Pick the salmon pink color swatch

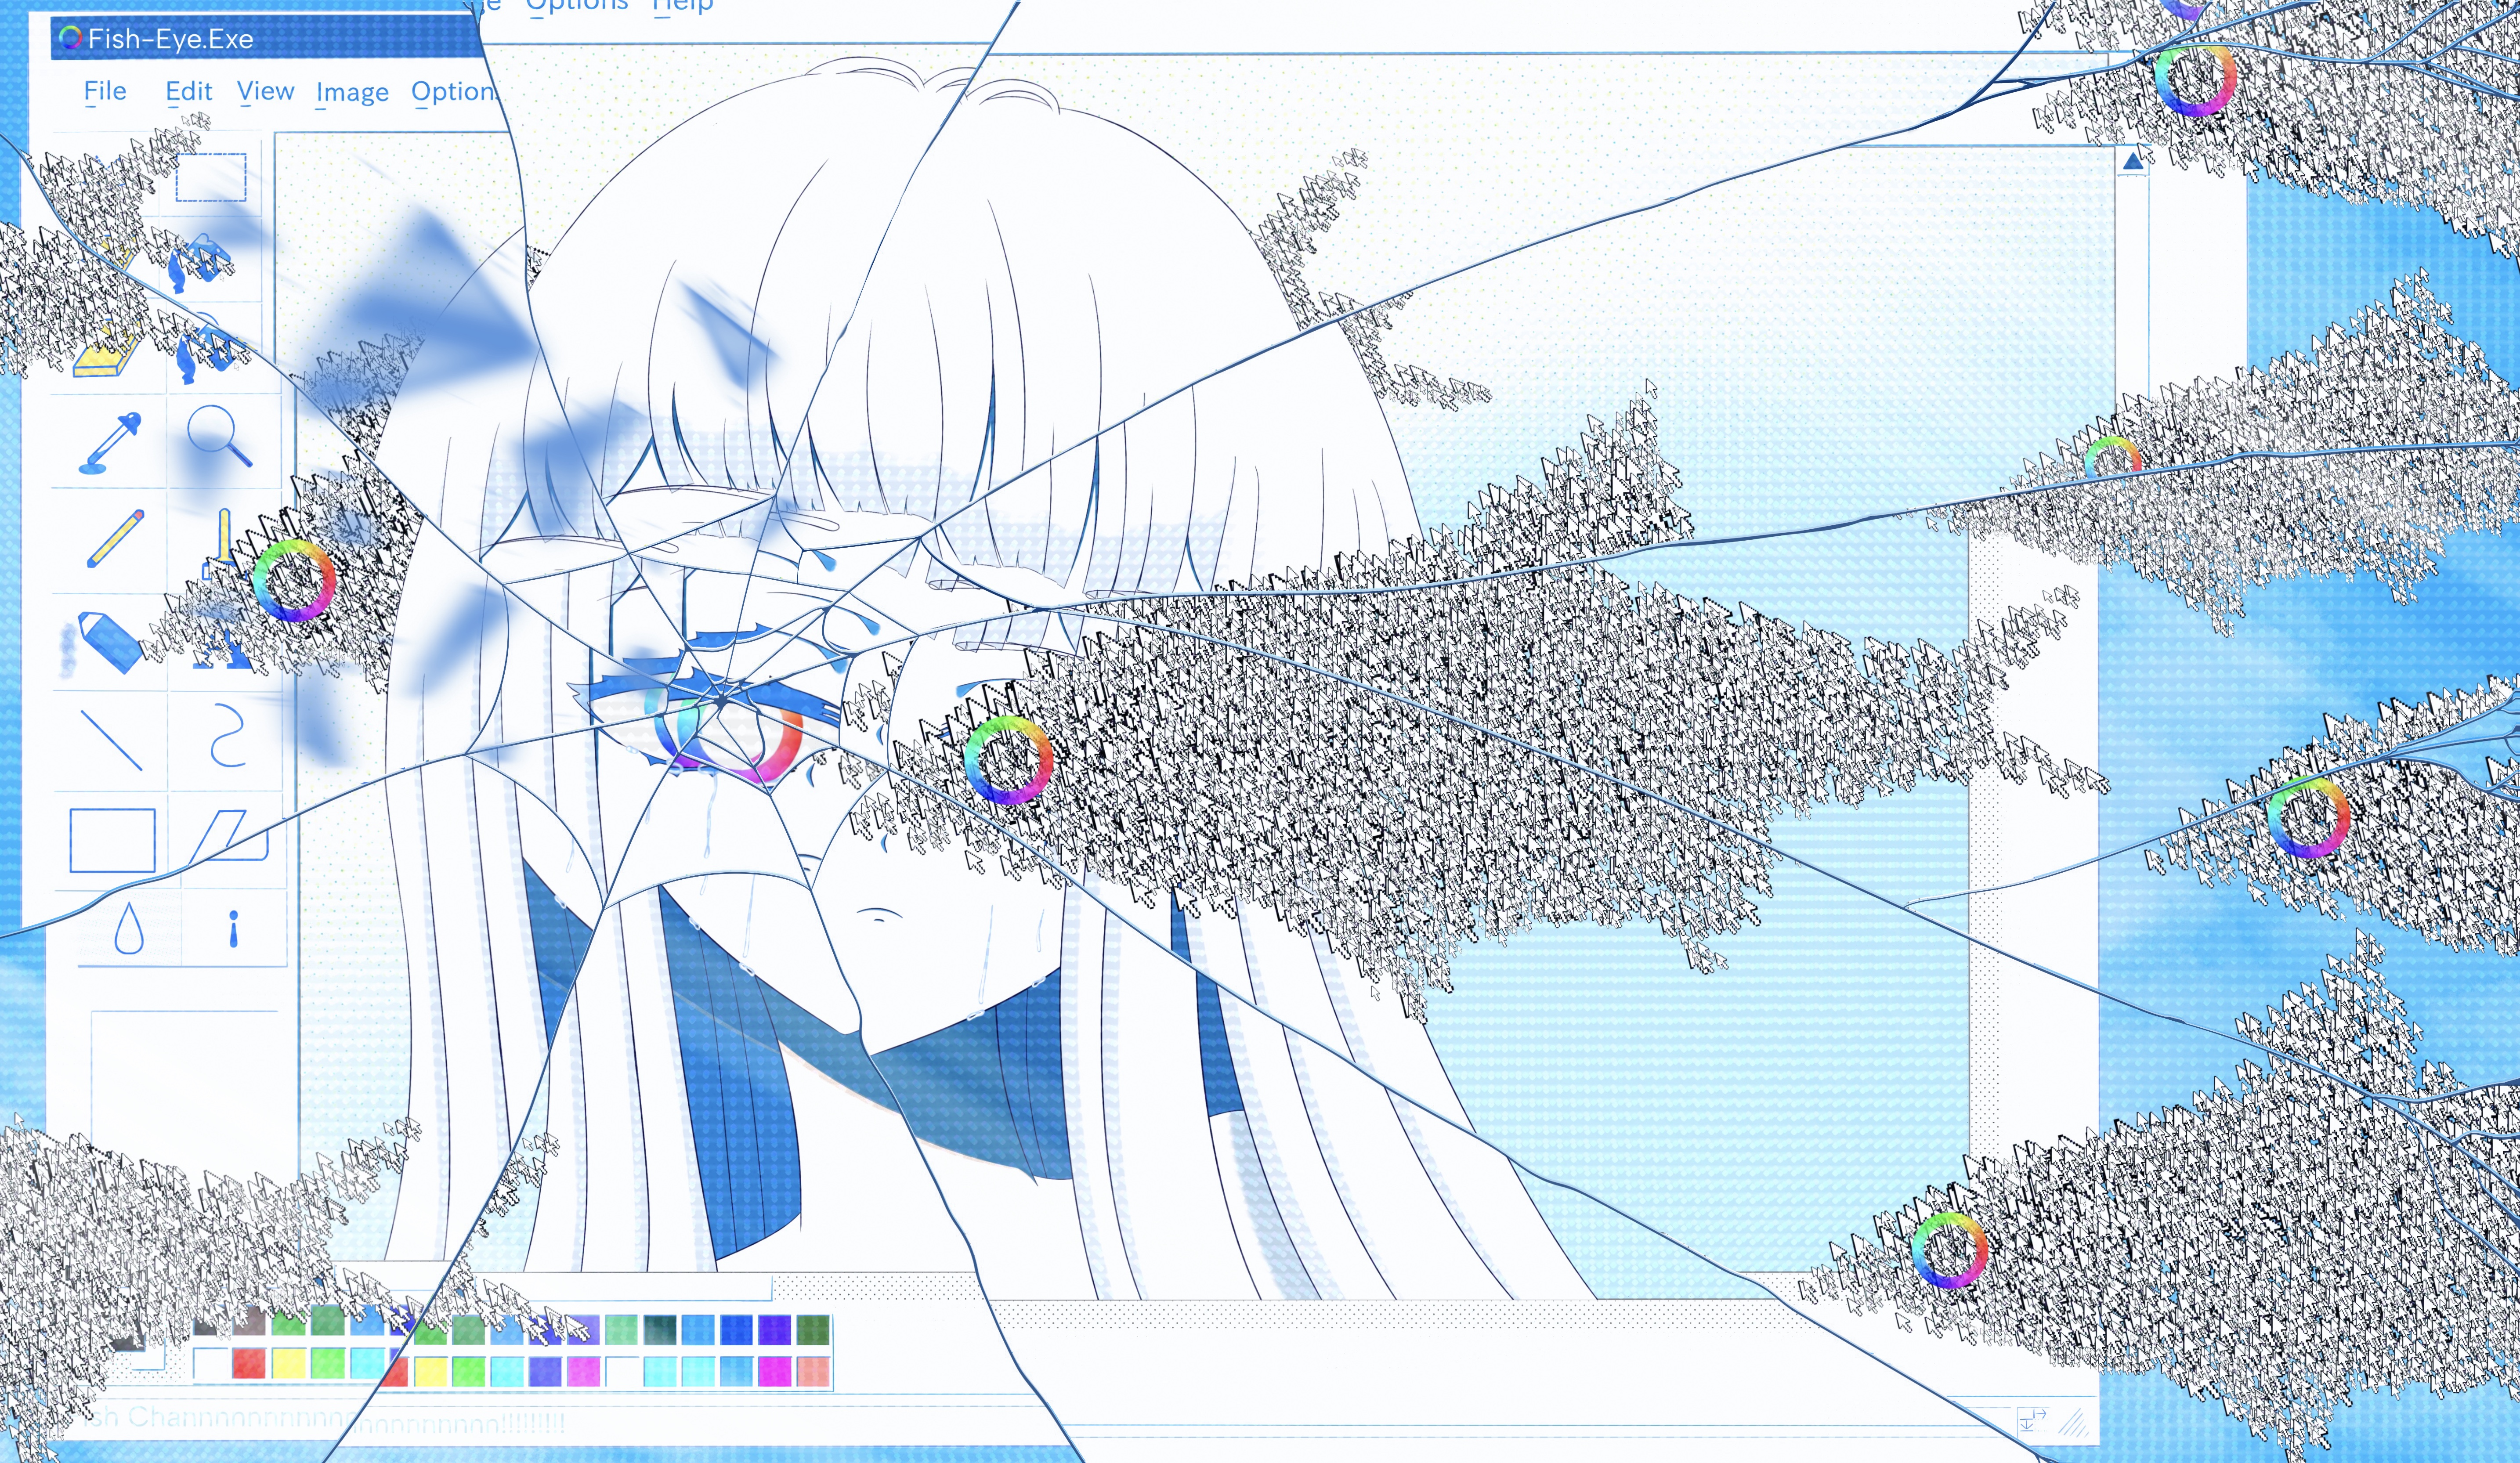tap(814, 1371)
